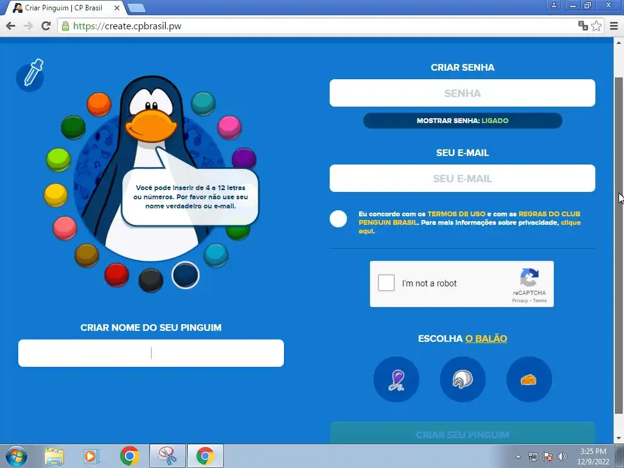Open the Windows Start menu

click(x=16, y=456)
